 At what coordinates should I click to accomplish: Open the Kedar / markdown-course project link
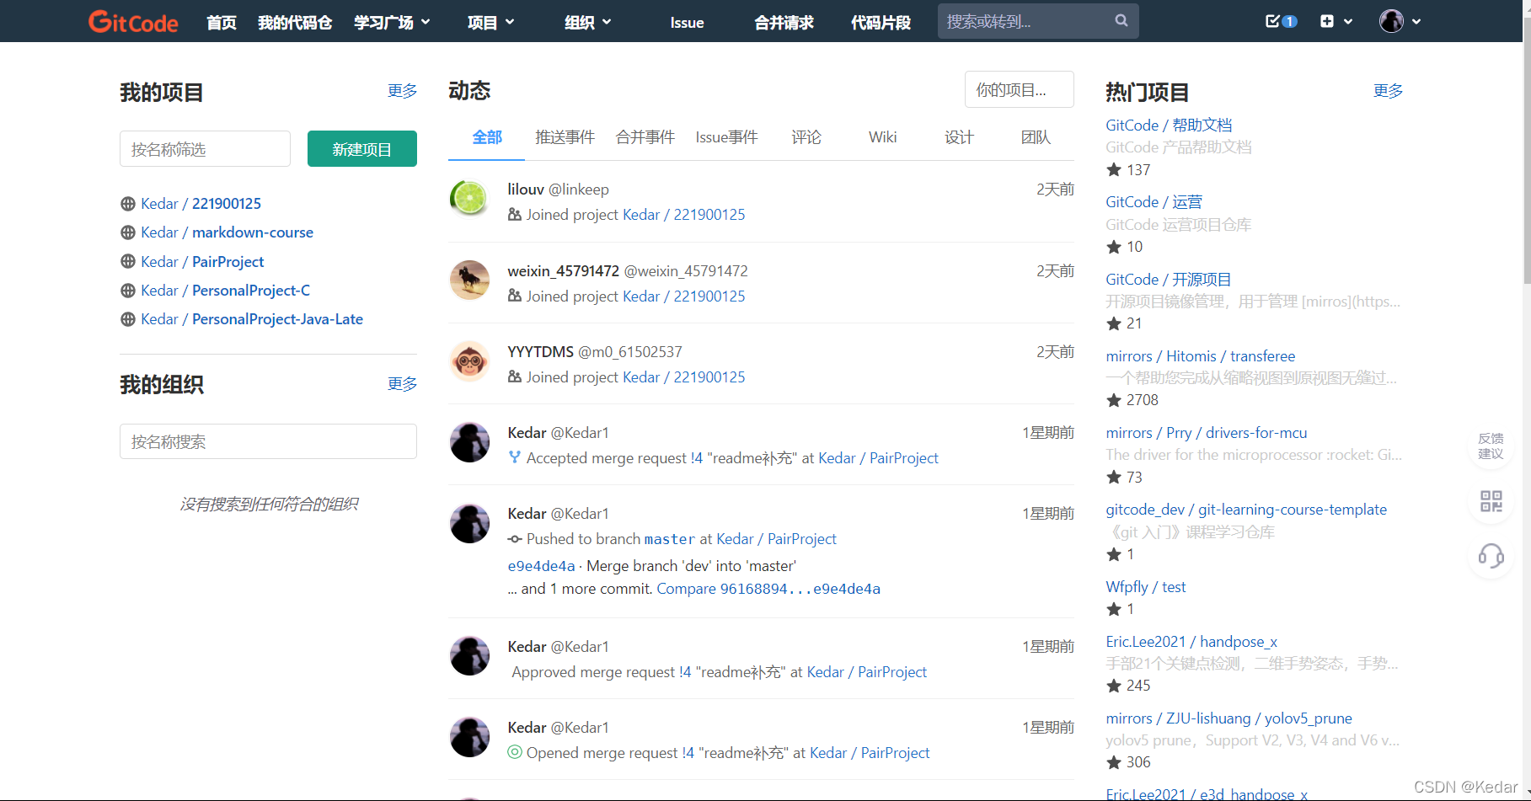(227, 232)
